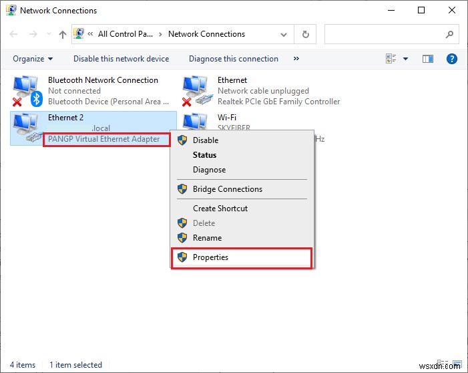The width and height of the screenshot is (468, 373).
Task: Choose Create Shortcut in context menu
Action: pyautogui.click(x=242, y=209)
